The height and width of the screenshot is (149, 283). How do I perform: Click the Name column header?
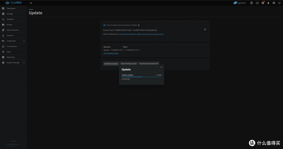click(125, 47)
